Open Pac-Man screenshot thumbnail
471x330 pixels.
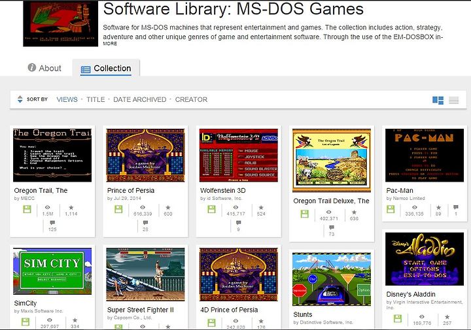[x=425, y=156]
